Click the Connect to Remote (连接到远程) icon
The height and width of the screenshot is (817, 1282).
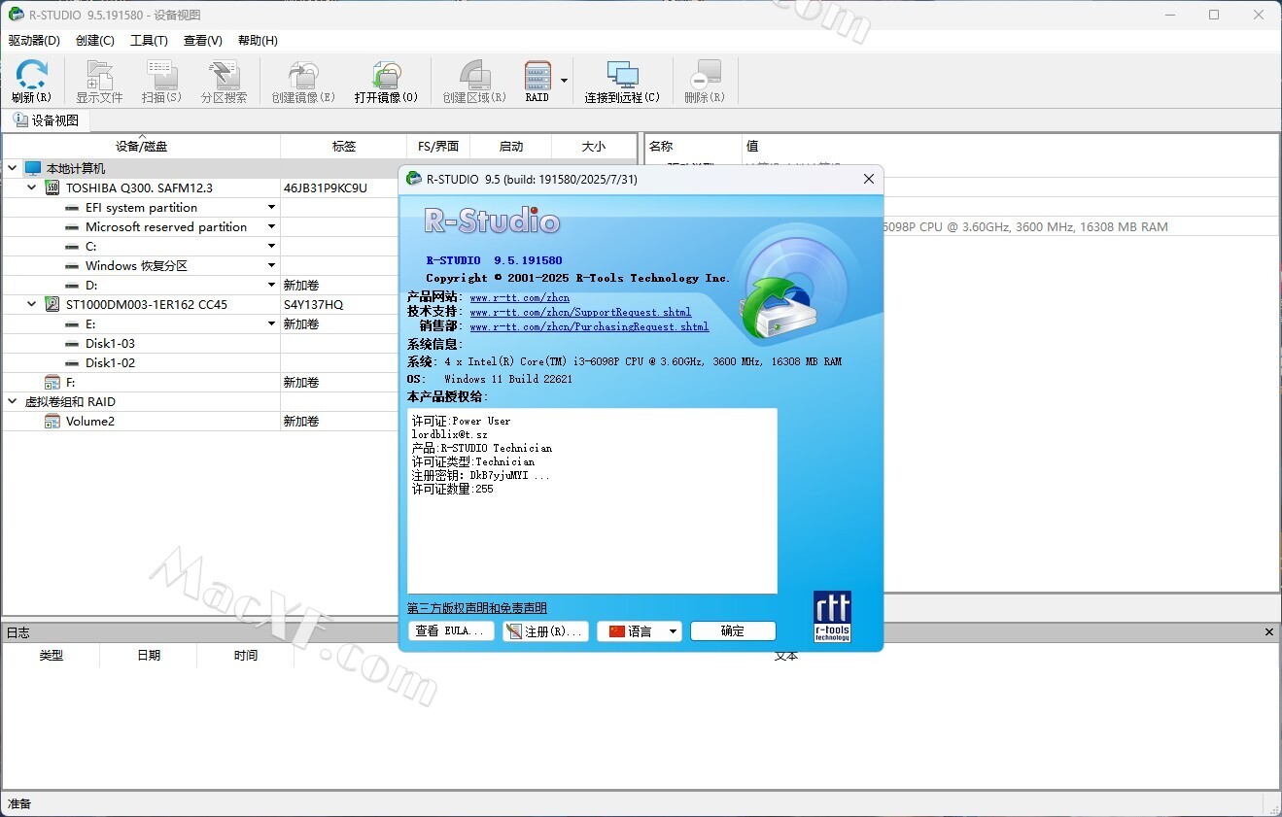click(622, 76)
